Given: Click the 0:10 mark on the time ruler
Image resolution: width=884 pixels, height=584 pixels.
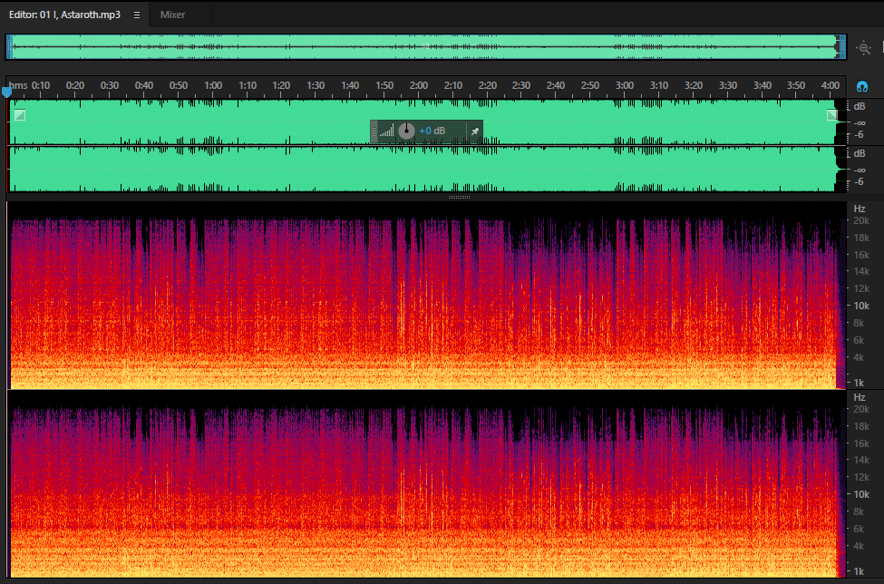Looking at the screenshot, I should [41, 85].
